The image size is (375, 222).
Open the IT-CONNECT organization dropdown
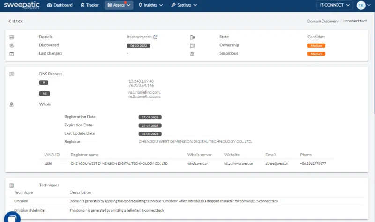[335, 5]
